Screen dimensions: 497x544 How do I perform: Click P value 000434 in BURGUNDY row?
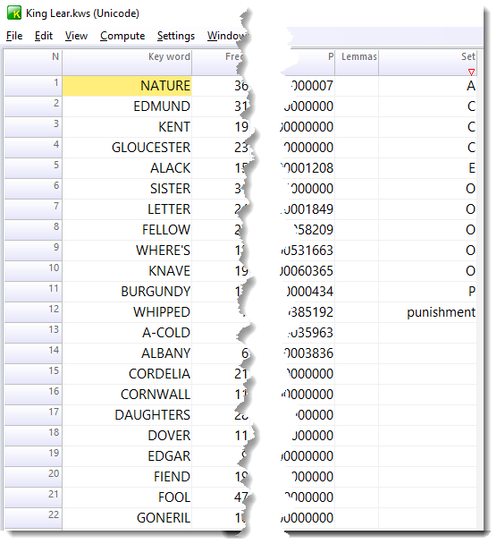310,292
